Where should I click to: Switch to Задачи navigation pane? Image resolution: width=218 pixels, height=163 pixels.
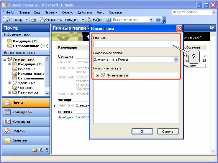[x=26, y=131]
